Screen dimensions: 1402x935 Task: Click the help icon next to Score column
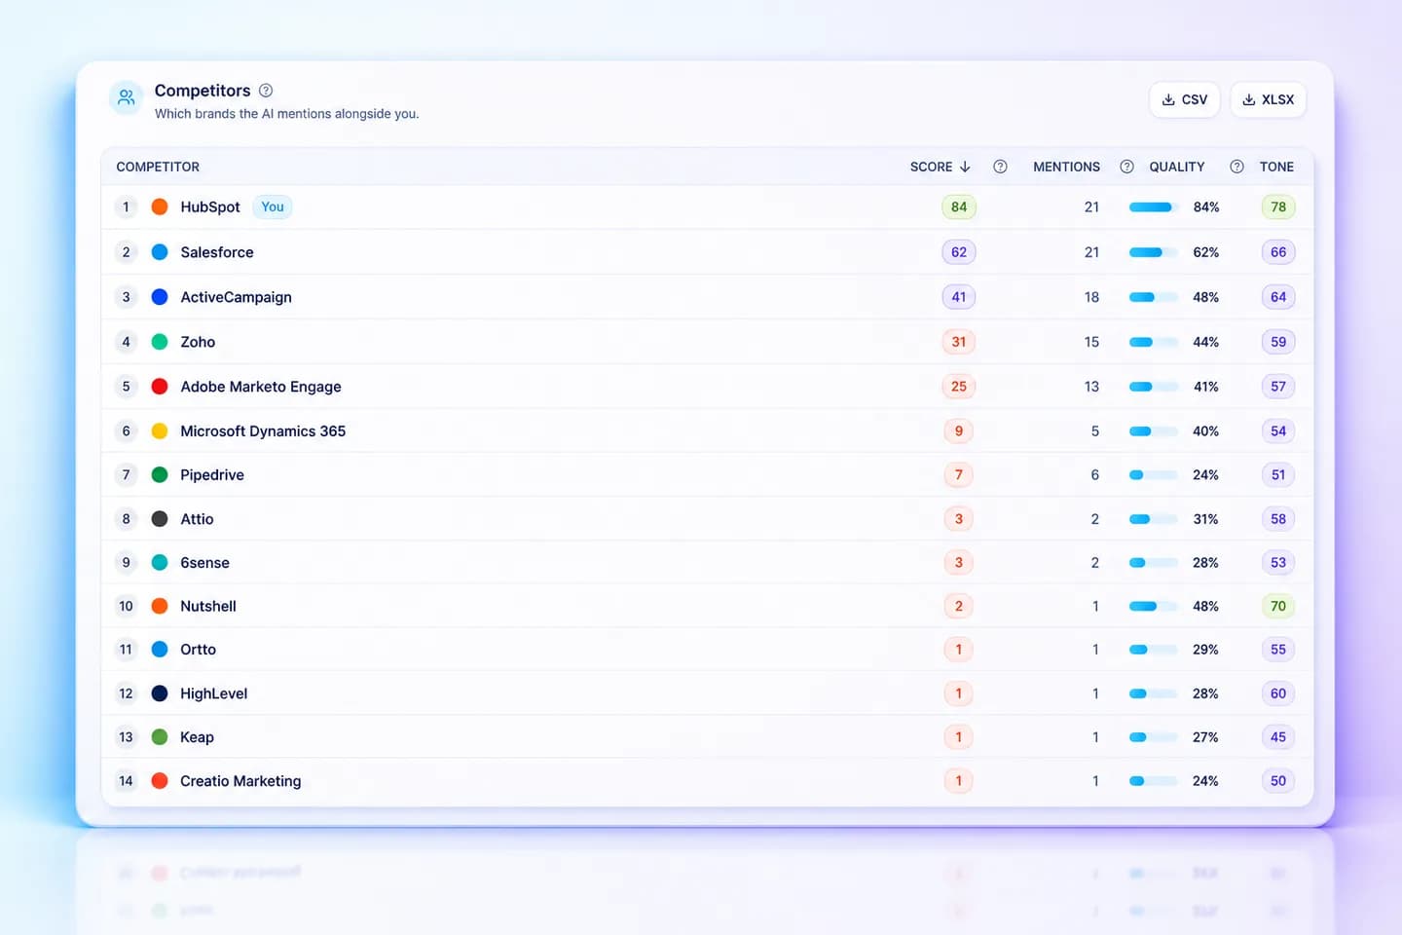[1000, 167]
